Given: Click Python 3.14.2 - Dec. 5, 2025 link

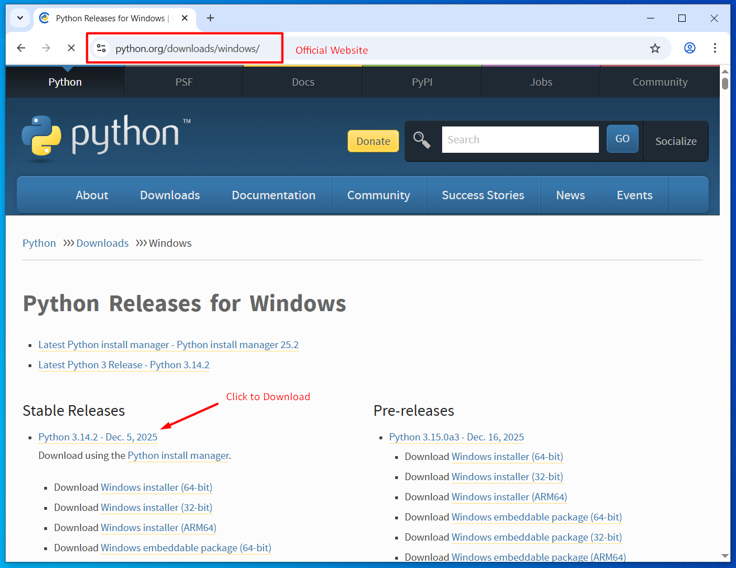Looking at the screenshot, I should coord(98,437).
